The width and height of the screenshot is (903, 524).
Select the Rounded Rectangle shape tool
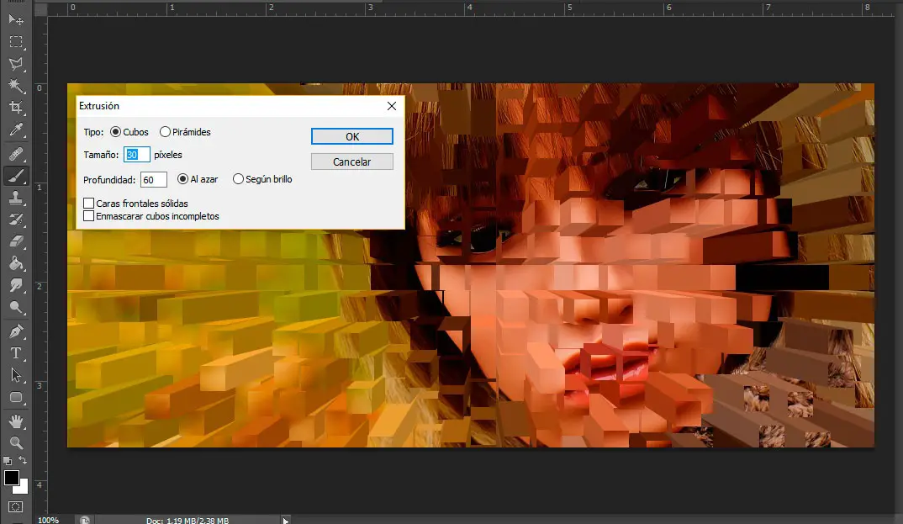(16, 397)
